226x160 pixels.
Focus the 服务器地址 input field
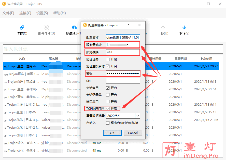pos(123,45)
